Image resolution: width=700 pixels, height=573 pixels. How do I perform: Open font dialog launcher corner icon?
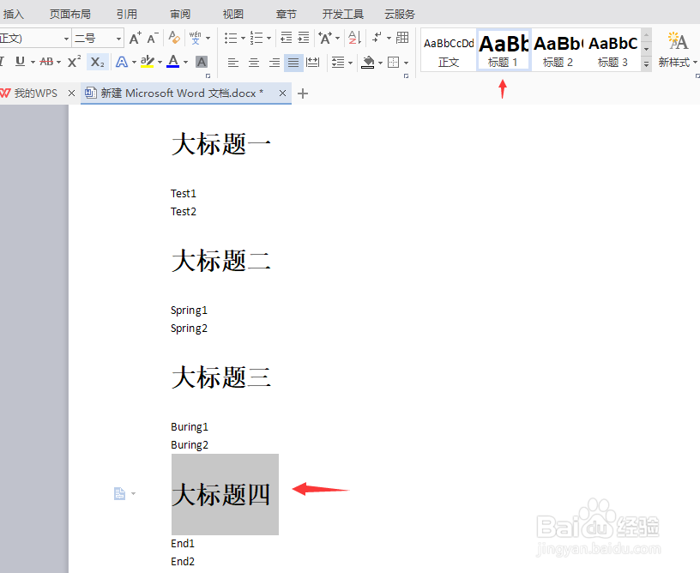point(208,75)
